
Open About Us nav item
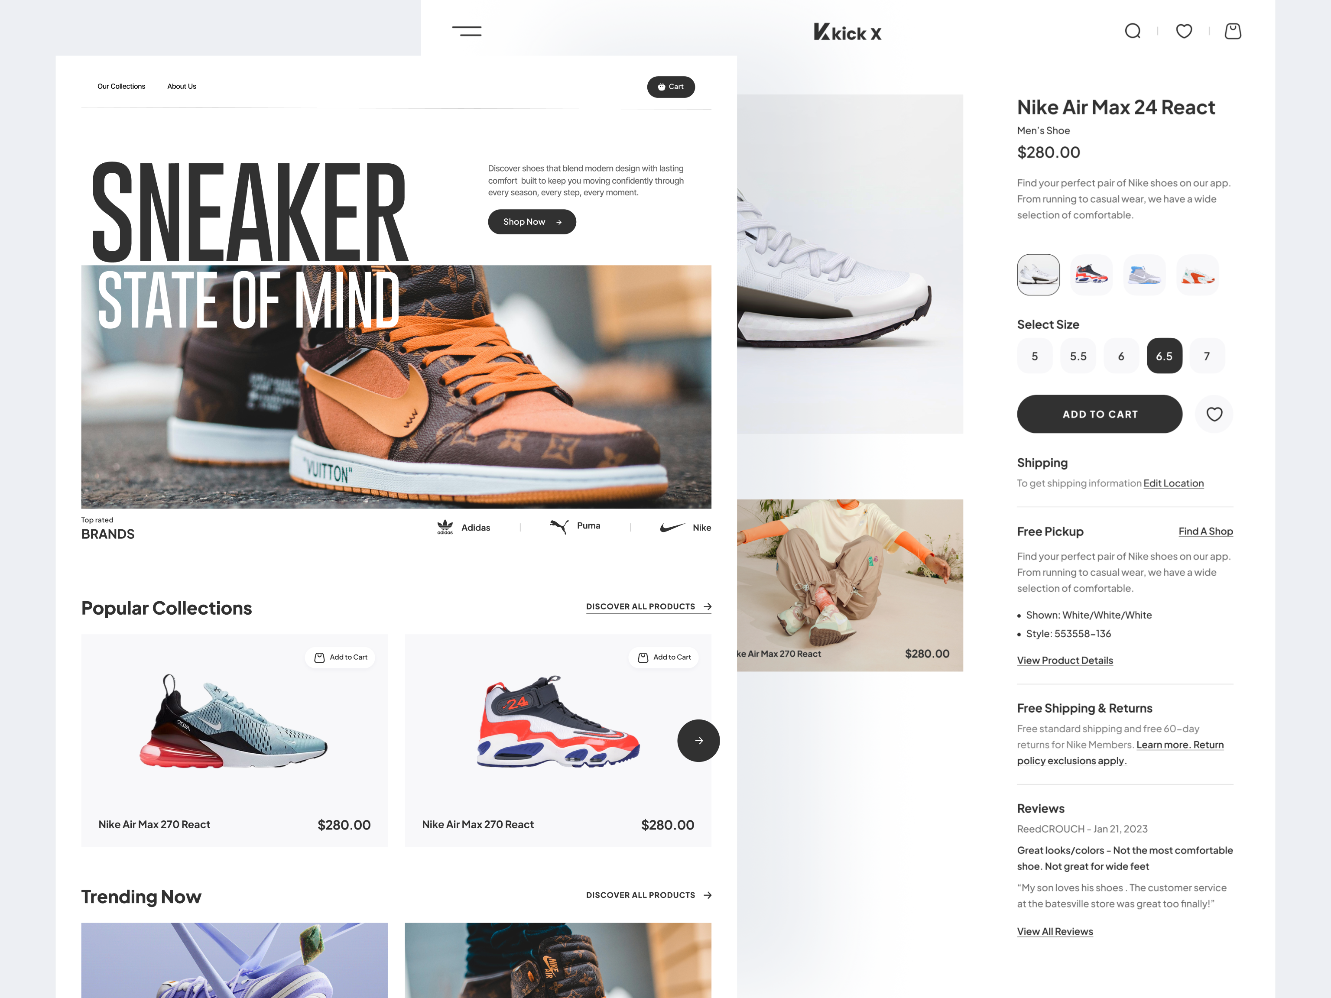pyautogui.click(x=182, y=87)
